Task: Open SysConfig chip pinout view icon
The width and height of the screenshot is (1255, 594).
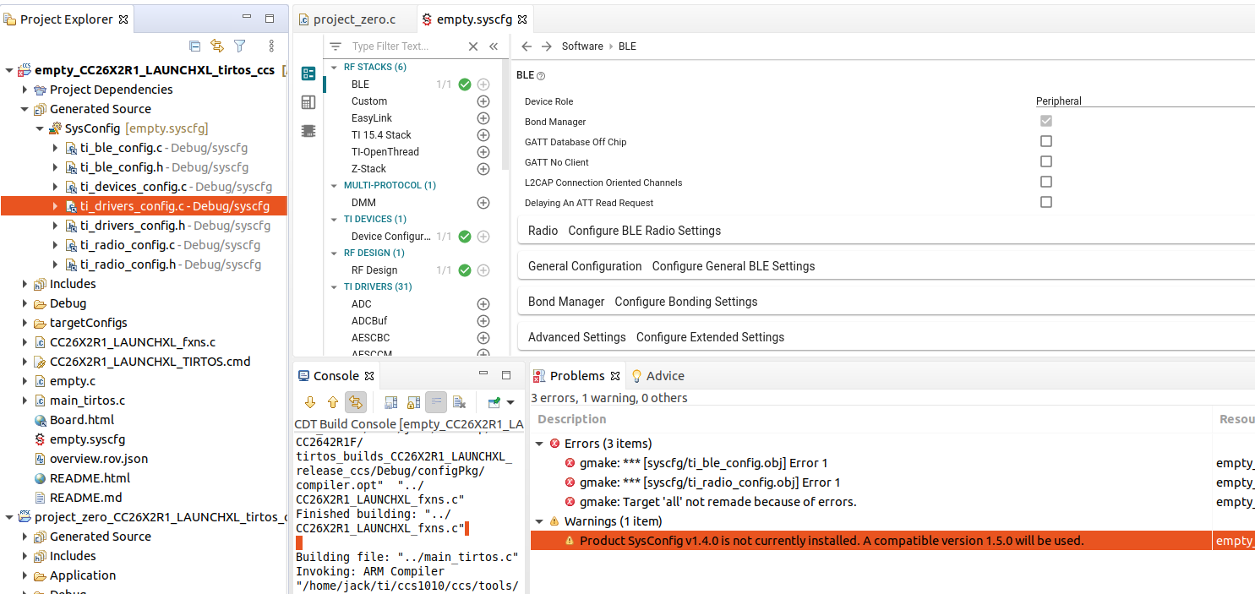Action: coord(308,131)
